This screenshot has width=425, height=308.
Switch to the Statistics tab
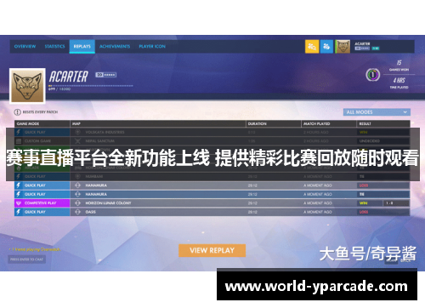pyautogui.click(x=54, y=46)
